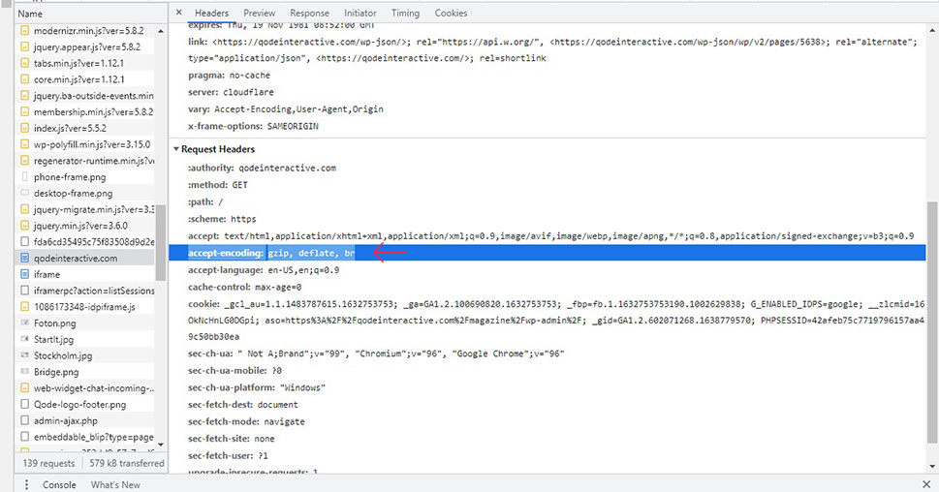Switch to the Preview tab

tap(260, 13)
